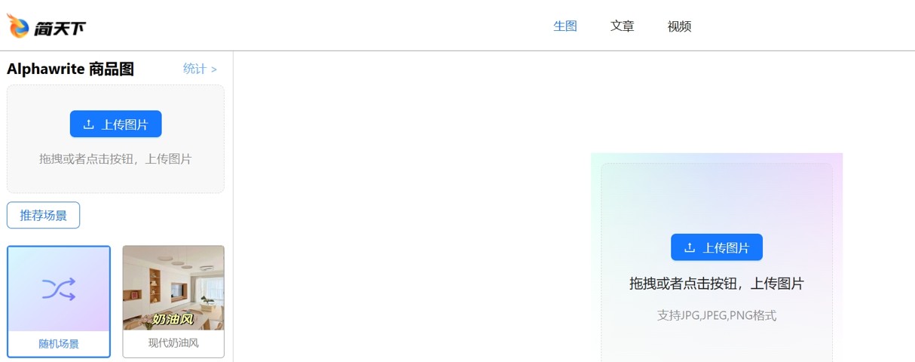Click the center drop zone text 拖拽或者点击按钮，上传图片

[717, 284]
